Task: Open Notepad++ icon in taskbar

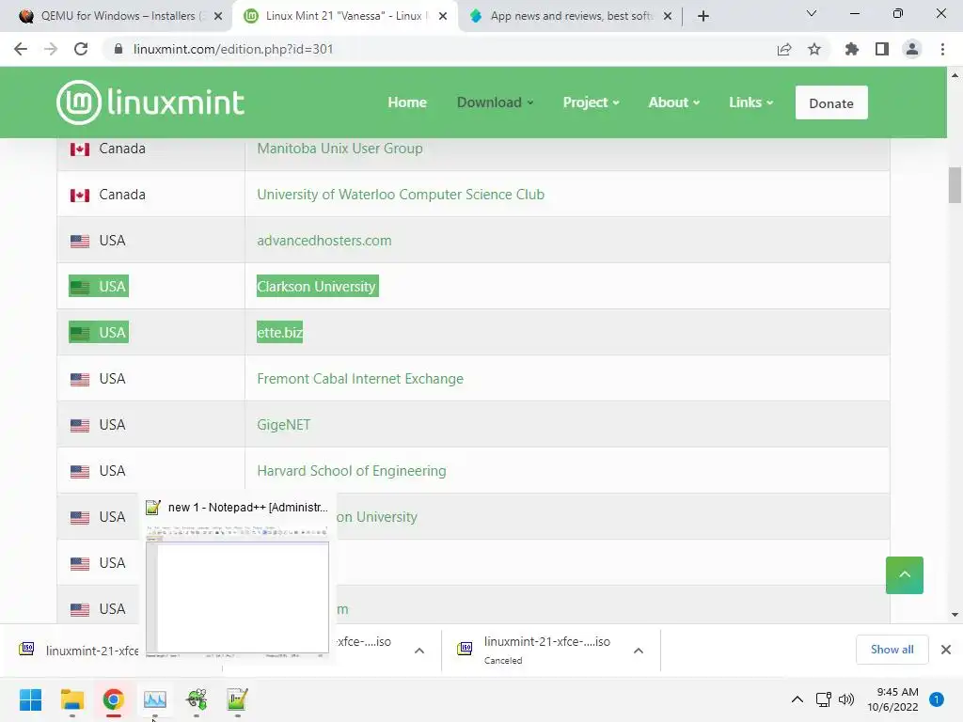Action: (x=238, y=699)
